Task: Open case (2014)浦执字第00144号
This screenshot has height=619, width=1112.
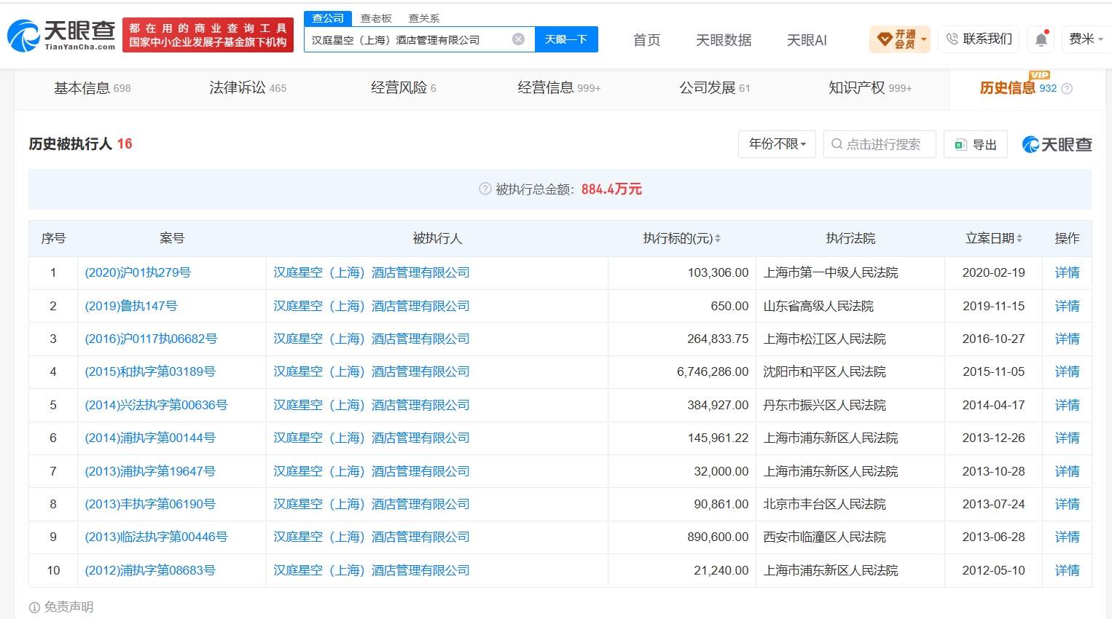Action: 150,438
